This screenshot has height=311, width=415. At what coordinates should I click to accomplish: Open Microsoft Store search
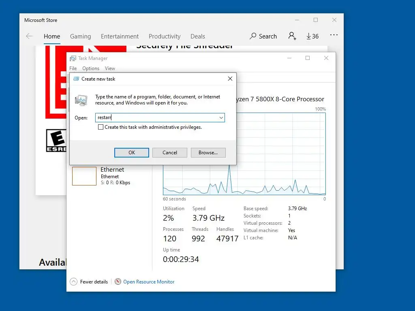click(x=263, y=36)
